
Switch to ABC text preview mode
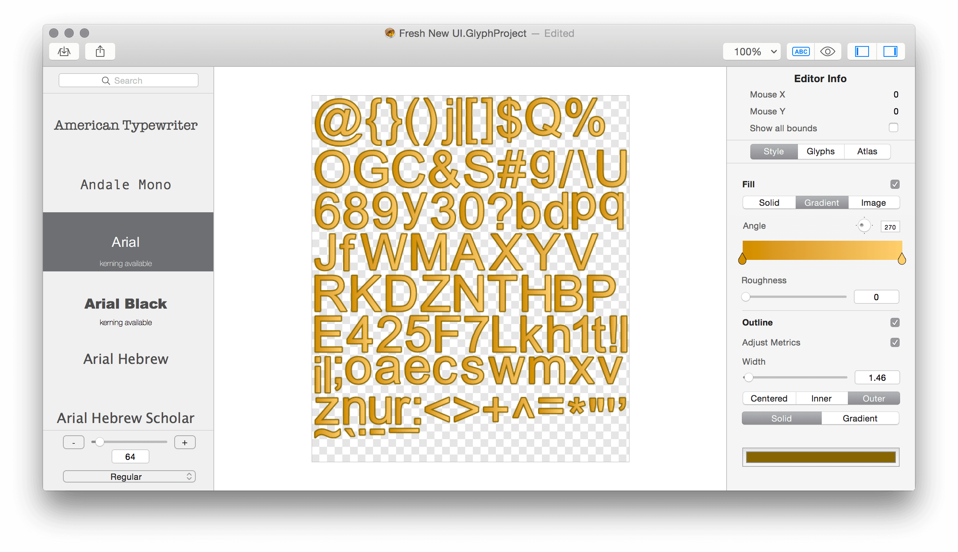(799, 52)
